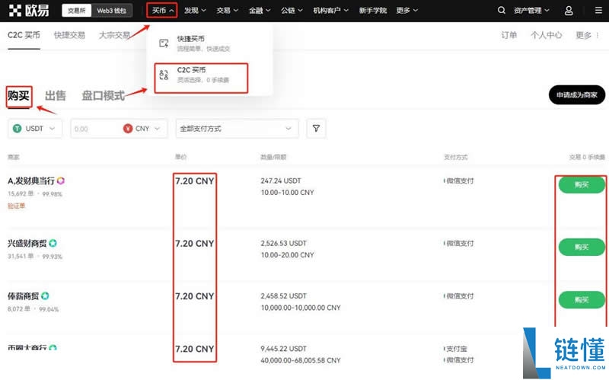Click the amount input field 0.00
The width and height of the screenshot is (609, 380).
(x=95, y=129)
